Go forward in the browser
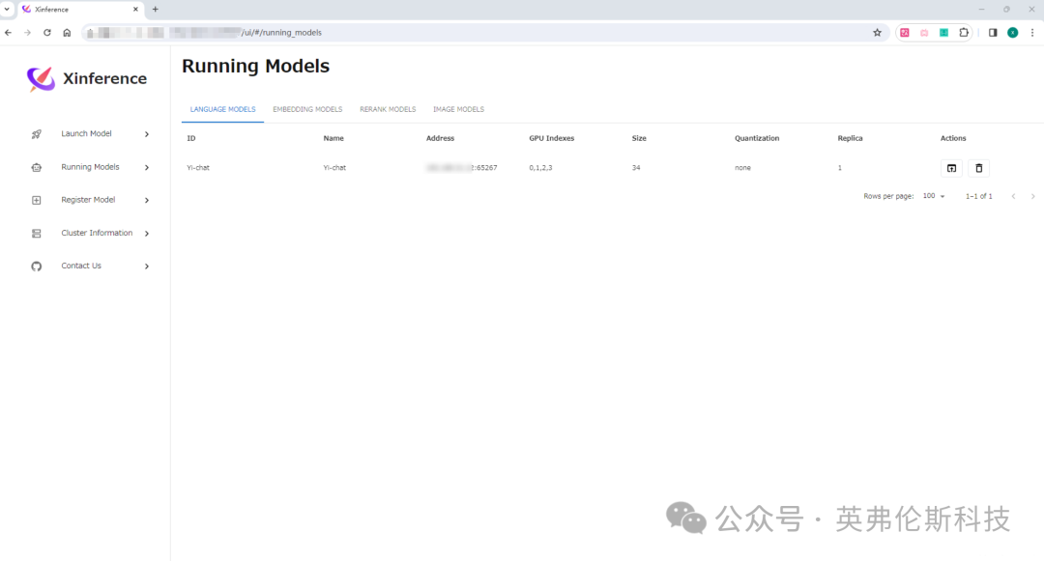This screenshot has height=561, width=1044. coord(27,33)
